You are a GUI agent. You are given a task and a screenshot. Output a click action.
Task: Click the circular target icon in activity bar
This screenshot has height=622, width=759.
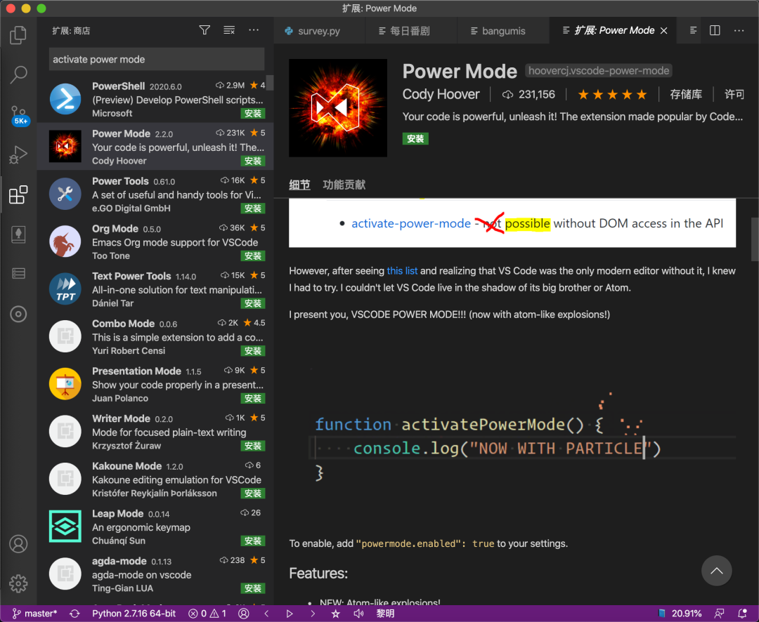(x=18, y=314)
